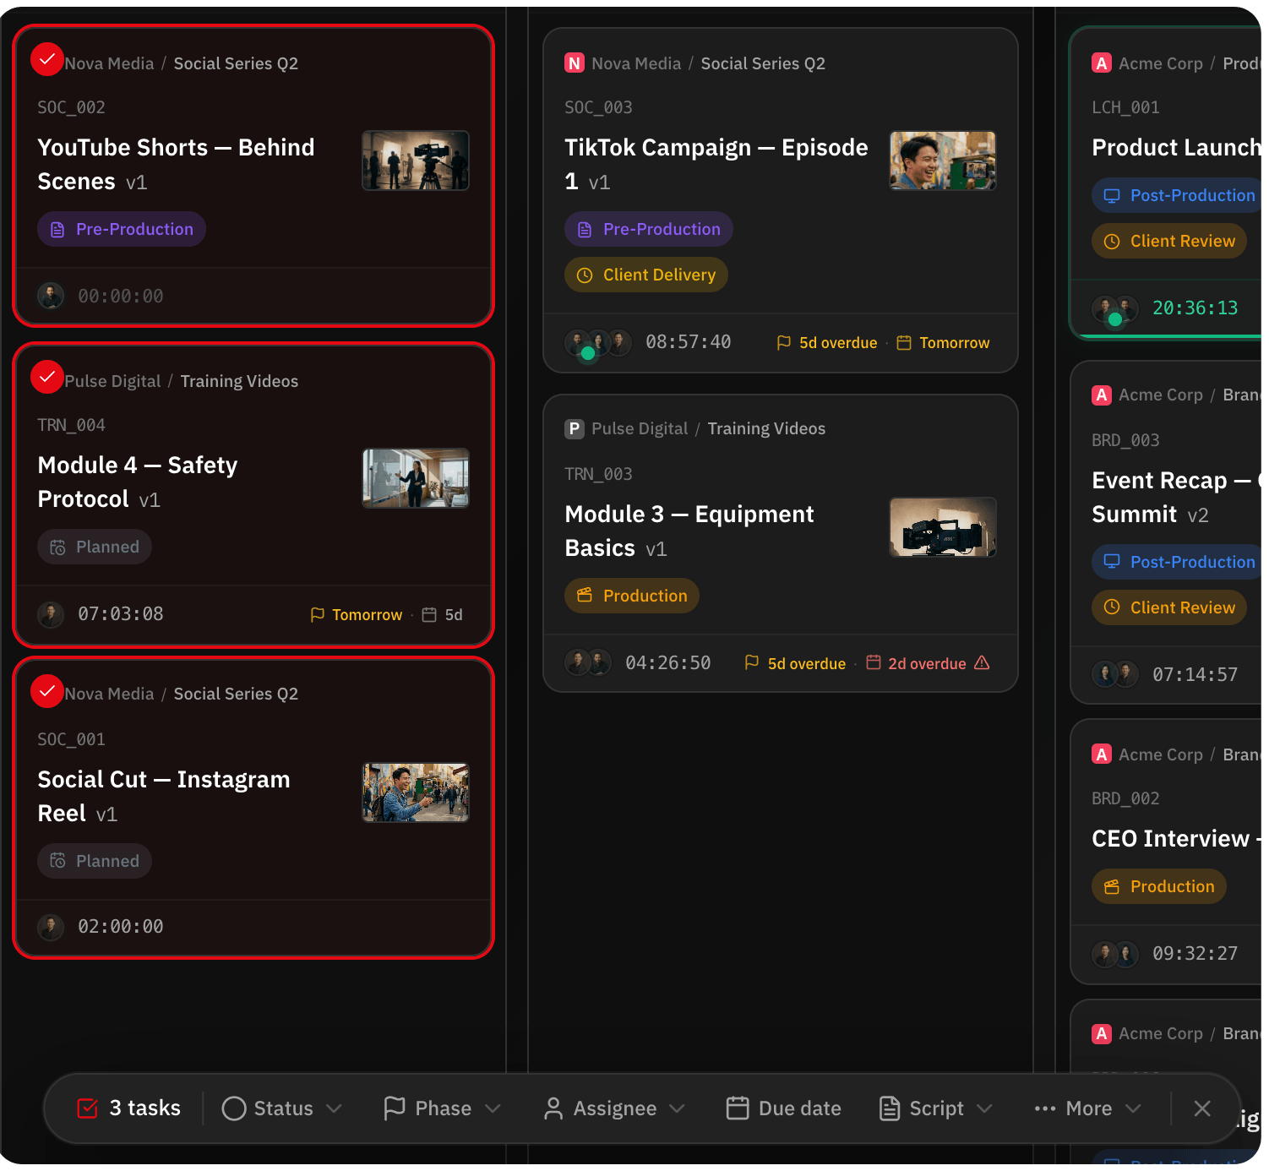
Task: Click the Pulse Digital P icon on Module 3 card
Action: pos(575,428)
